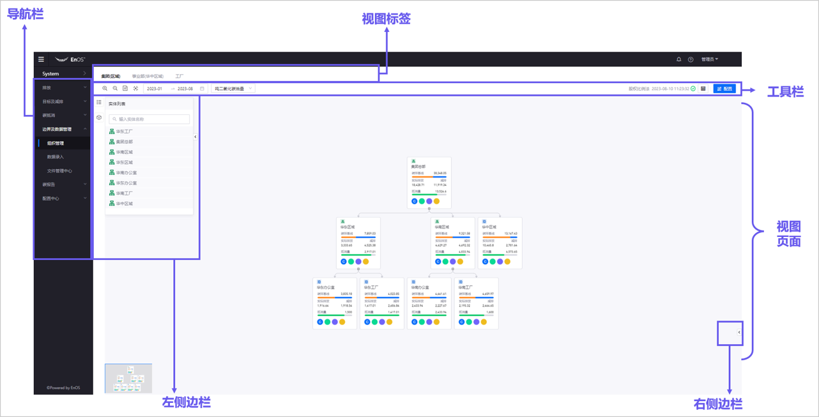Click blue C circle on 华南工厂 card
819x417 pixels.
pyautogui.click(x=462, y=322)
